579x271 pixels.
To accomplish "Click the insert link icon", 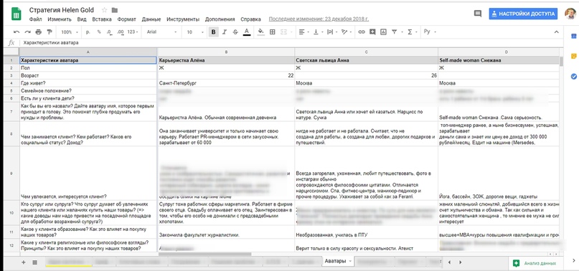I will point(362,32).
